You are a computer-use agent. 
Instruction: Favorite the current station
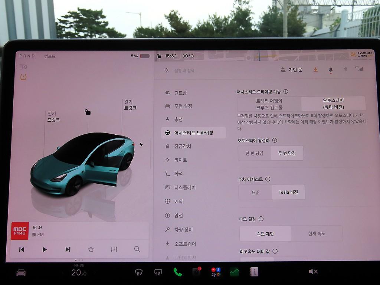click(x=91, y=249)
